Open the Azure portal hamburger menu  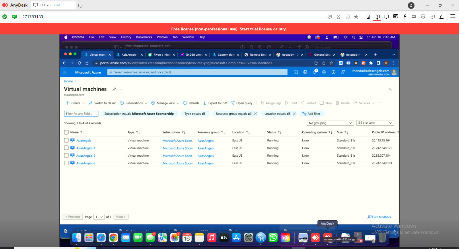click(x=65, y=72)
